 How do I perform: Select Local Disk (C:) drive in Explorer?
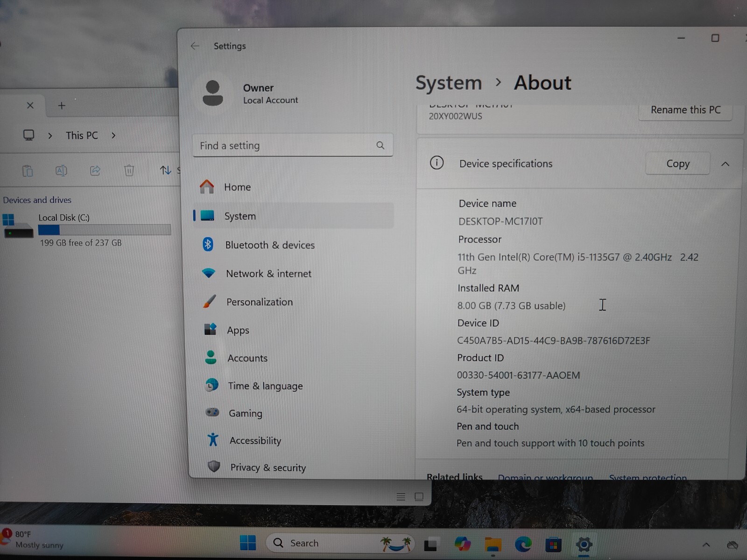[x=86, y=230]
